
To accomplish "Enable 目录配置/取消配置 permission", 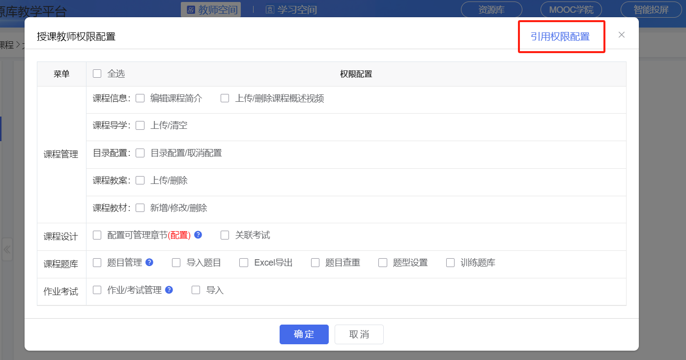I will tap(140, 152).
